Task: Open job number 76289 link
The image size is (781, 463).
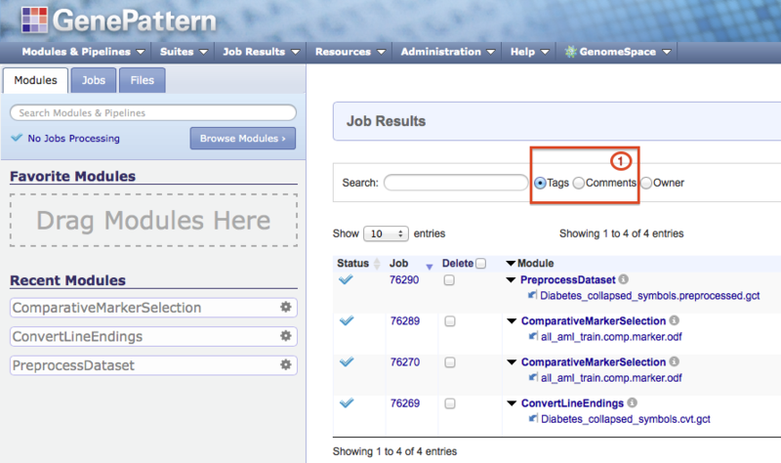Action: click(405, 321)
